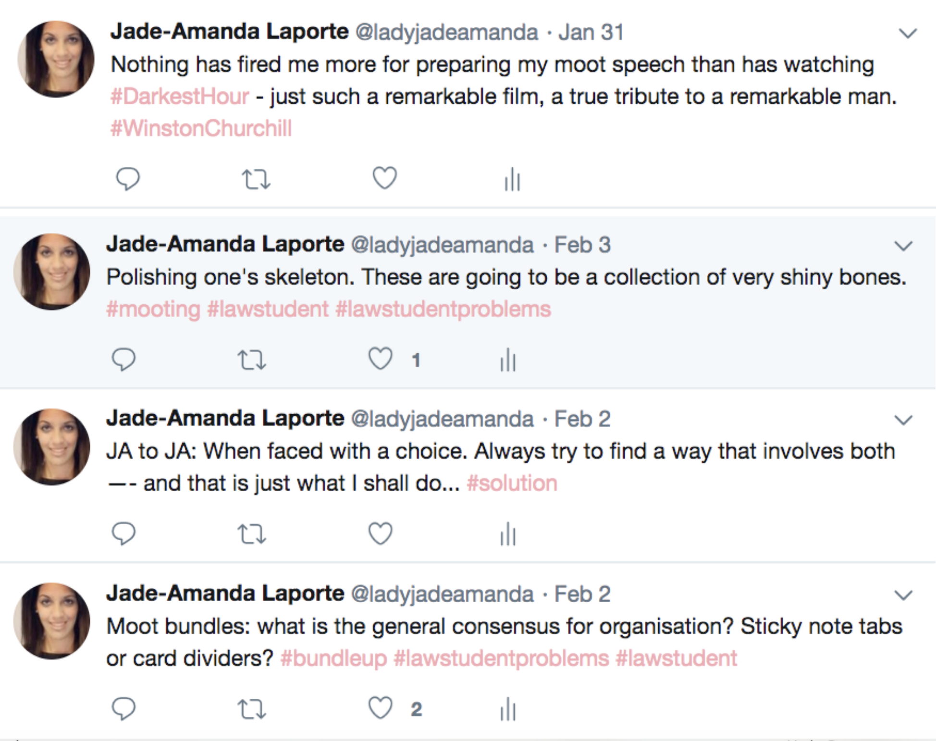Like the Moot bundles tweet
Image resolution: width=936 pixels, height=741 pixels.
pyautogui.click(x=381, y=708)
